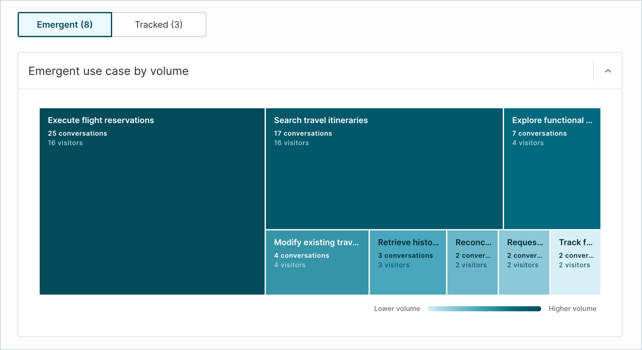Open the Search travel itineraries tile

(384, 169)
